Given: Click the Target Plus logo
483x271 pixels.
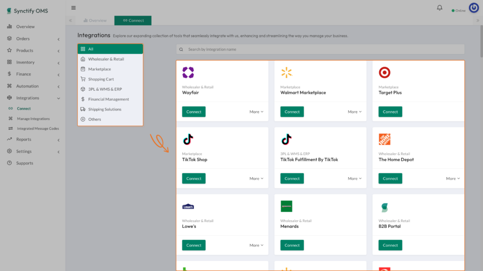Looking at the screenshot, I should pos(384,72).
